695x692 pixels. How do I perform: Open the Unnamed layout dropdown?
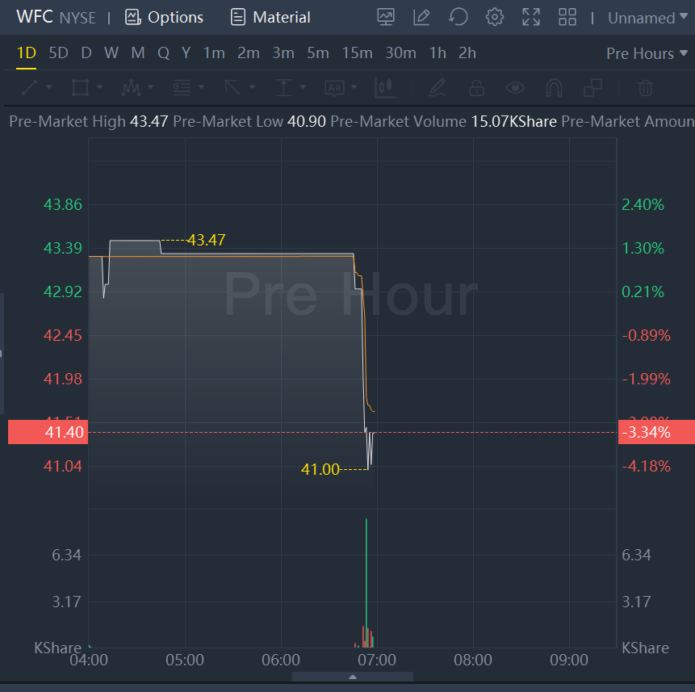647,18
